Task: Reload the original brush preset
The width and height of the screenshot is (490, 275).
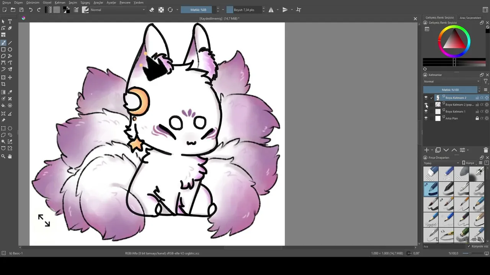Action: [170, 10]
